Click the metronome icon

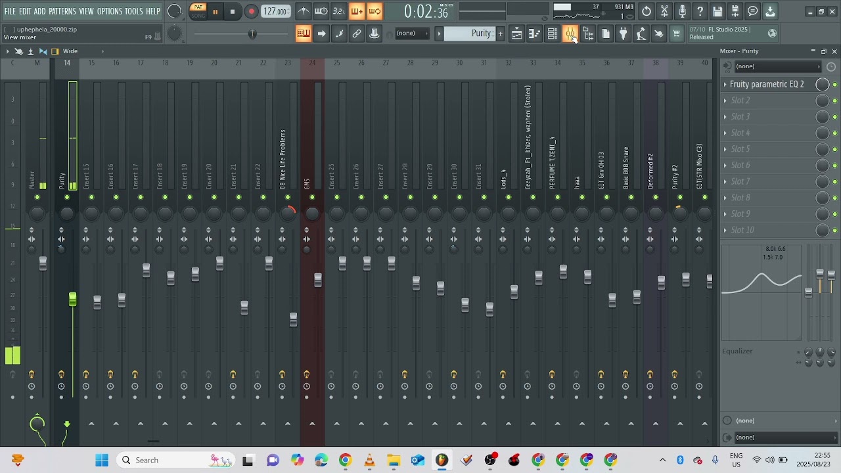304,11
